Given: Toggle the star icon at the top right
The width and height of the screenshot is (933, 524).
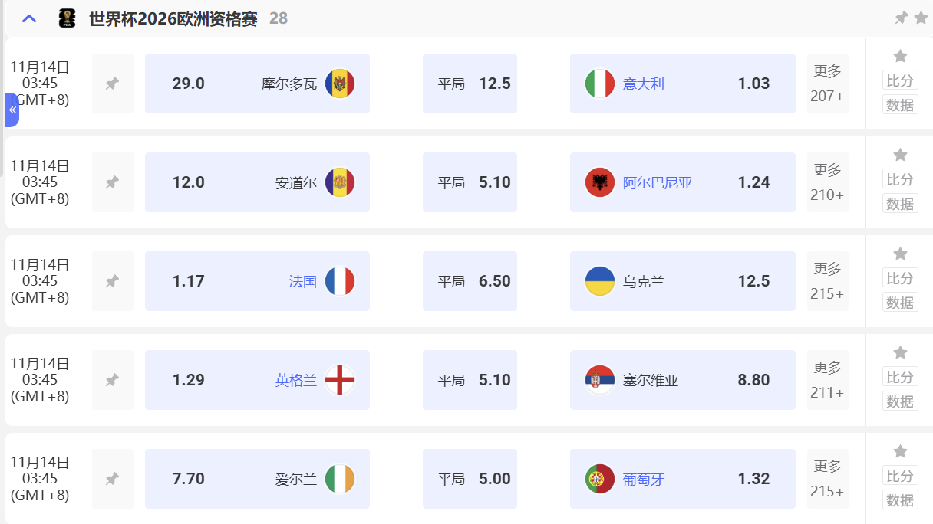Looking at the screenshot, I should point(921,18).
